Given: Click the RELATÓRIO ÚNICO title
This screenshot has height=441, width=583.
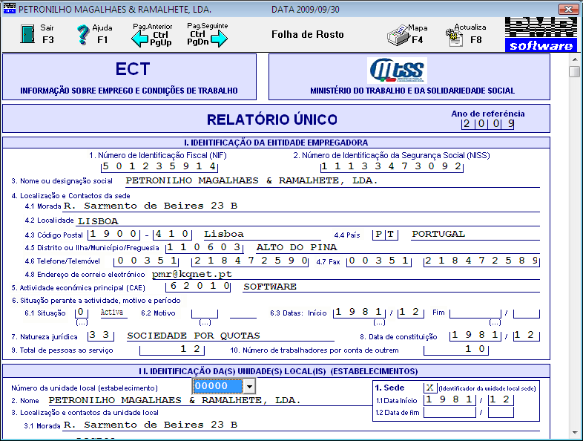Looking at the screenshot, I should (x=272, y=120).
